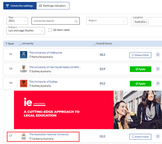The width and height of the screenshot is (162, 144).
Task: Open The Australian National University link
Action: pos(49,134)
